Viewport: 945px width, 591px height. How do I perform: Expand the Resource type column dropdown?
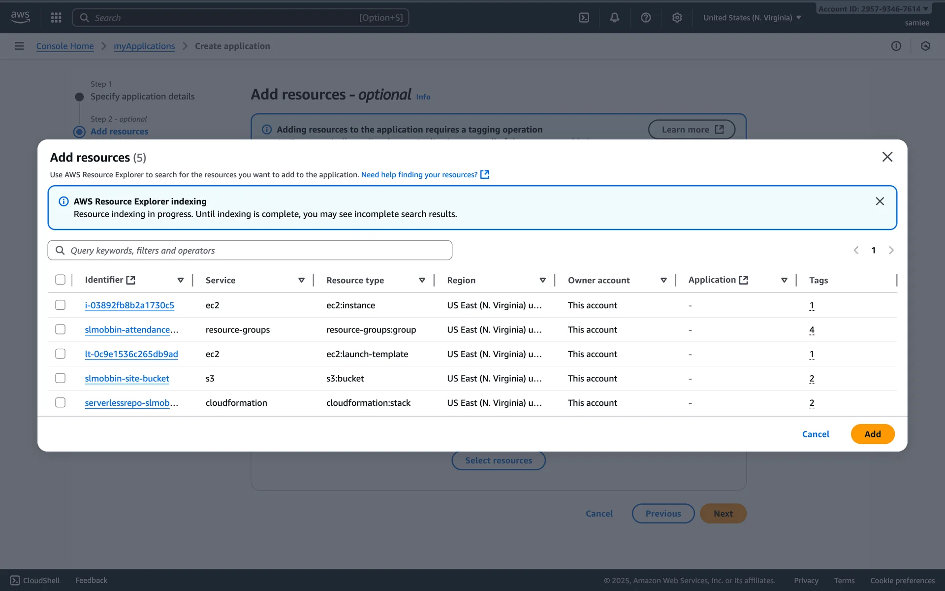coord(422,280)
